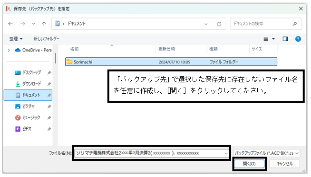Viewport: 311px width, 177px height.
Task: Create a folder with 新しいフォルダー
Action: 46,39
